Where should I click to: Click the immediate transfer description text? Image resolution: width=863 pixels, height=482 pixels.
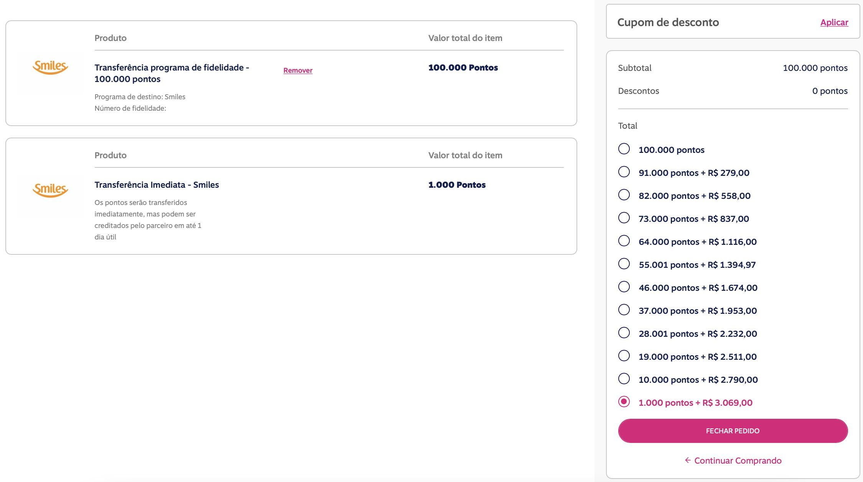148,220
